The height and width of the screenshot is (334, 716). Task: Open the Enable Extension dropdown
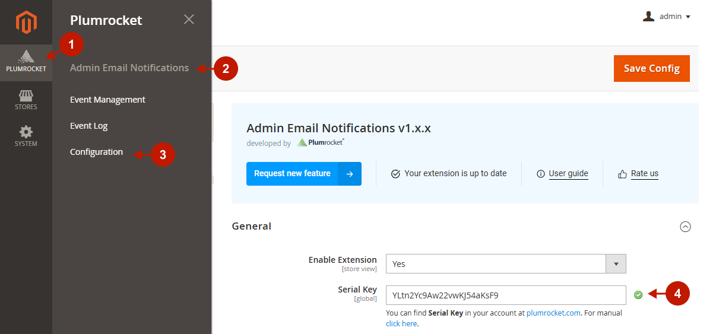(506, 264)
